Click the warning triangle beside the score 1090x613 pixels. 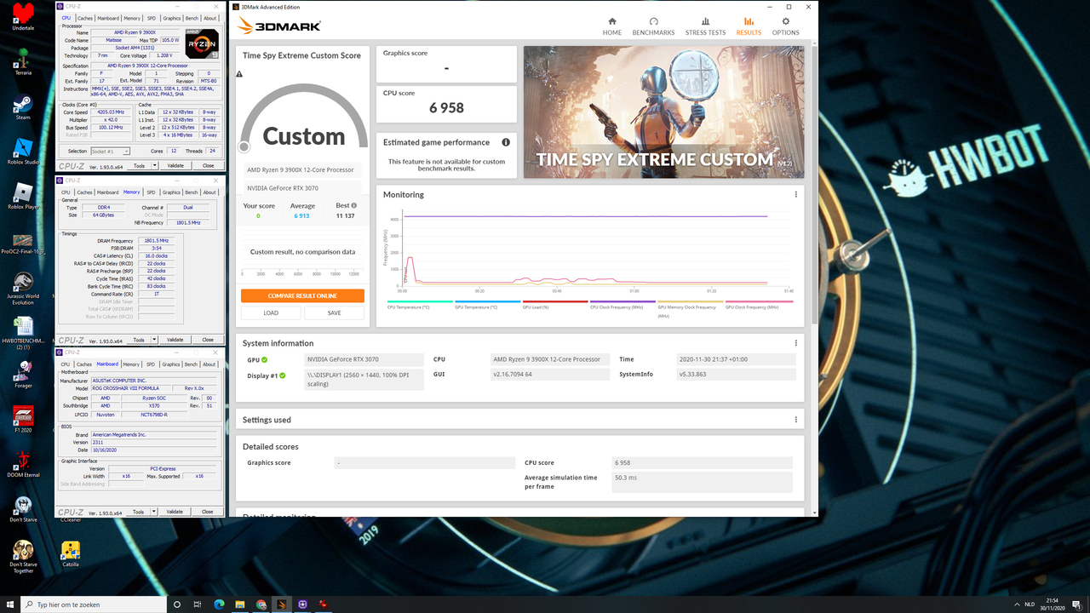point(239,75)
